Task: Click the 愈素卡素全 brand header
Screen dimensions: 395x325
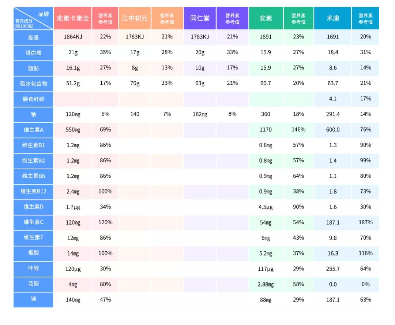Action: point(73,18)
